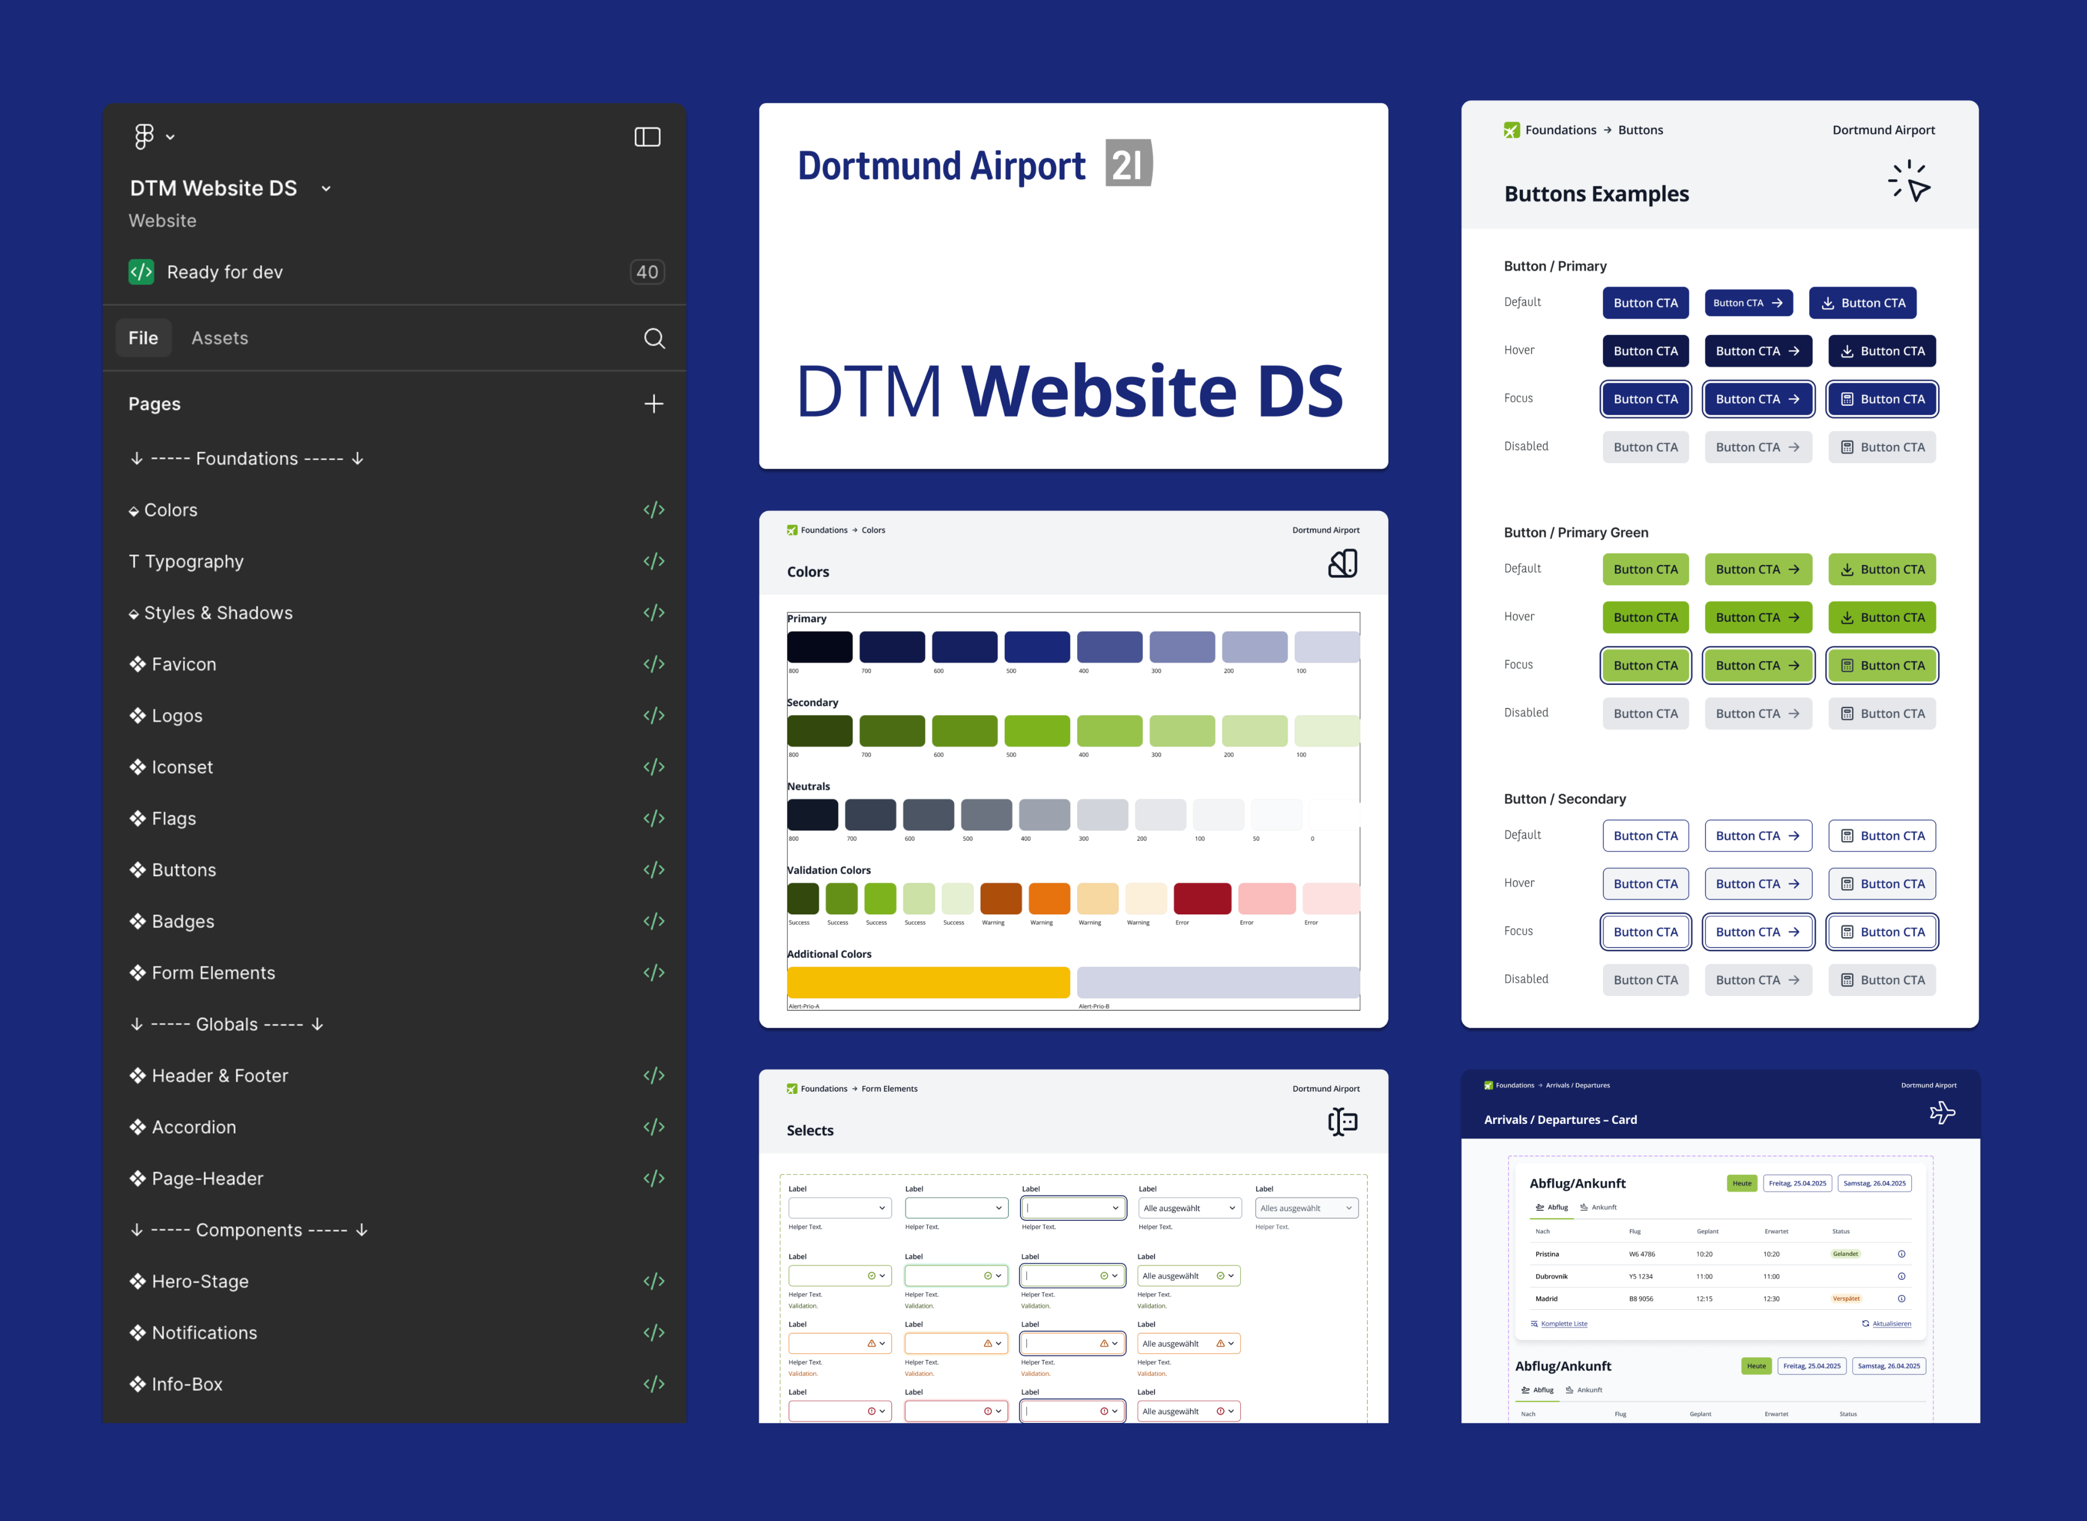
Task: Select Primary 800 color swatch
Action: 819,646
